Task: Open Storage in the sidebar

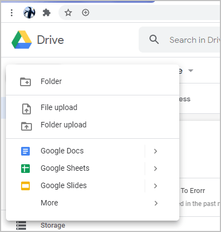Action: [x=53, y=225]
